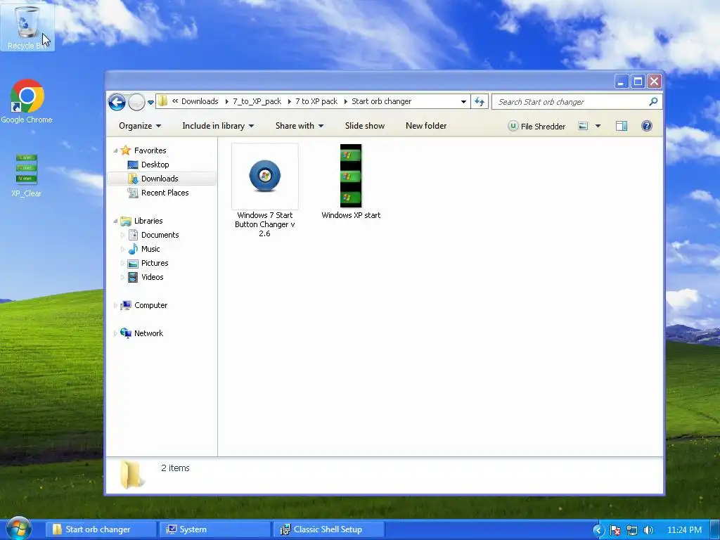This screenshot has height=540, width=720.
Task: Open the Organize menu
Action: coord(140,126)
